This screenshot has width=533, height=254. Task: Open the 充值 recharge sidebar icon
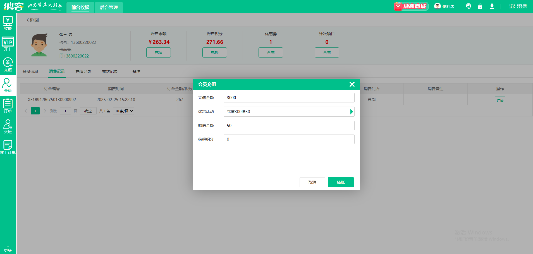(x=8, y=64)
